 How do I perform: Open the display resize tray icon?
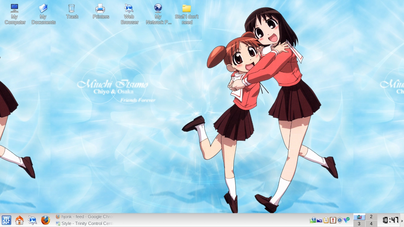click(319, 220)
